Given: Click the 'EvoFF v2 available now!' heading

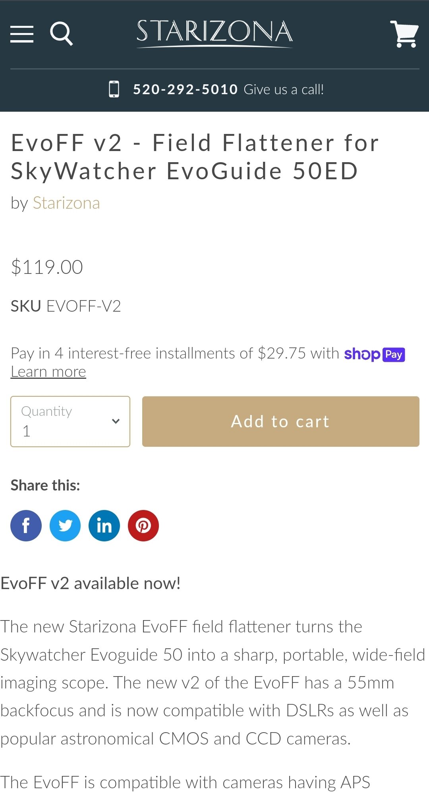Looking at the screenshot, I should tap(91, 584).
